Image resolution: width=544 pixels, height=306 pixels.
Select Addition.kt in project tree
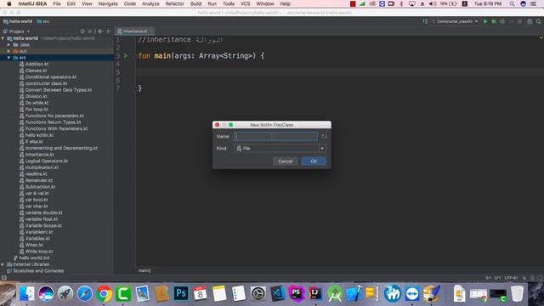click(37, 65)
